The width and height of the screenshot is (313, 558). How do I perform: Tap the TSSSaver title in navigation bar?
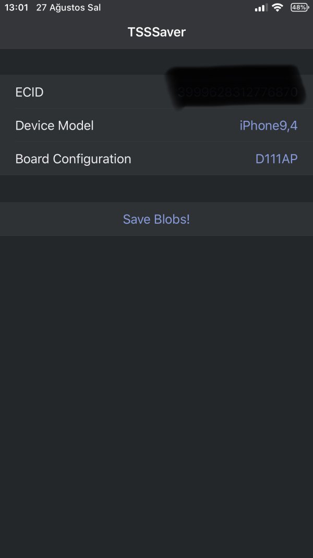pos(156,32)
